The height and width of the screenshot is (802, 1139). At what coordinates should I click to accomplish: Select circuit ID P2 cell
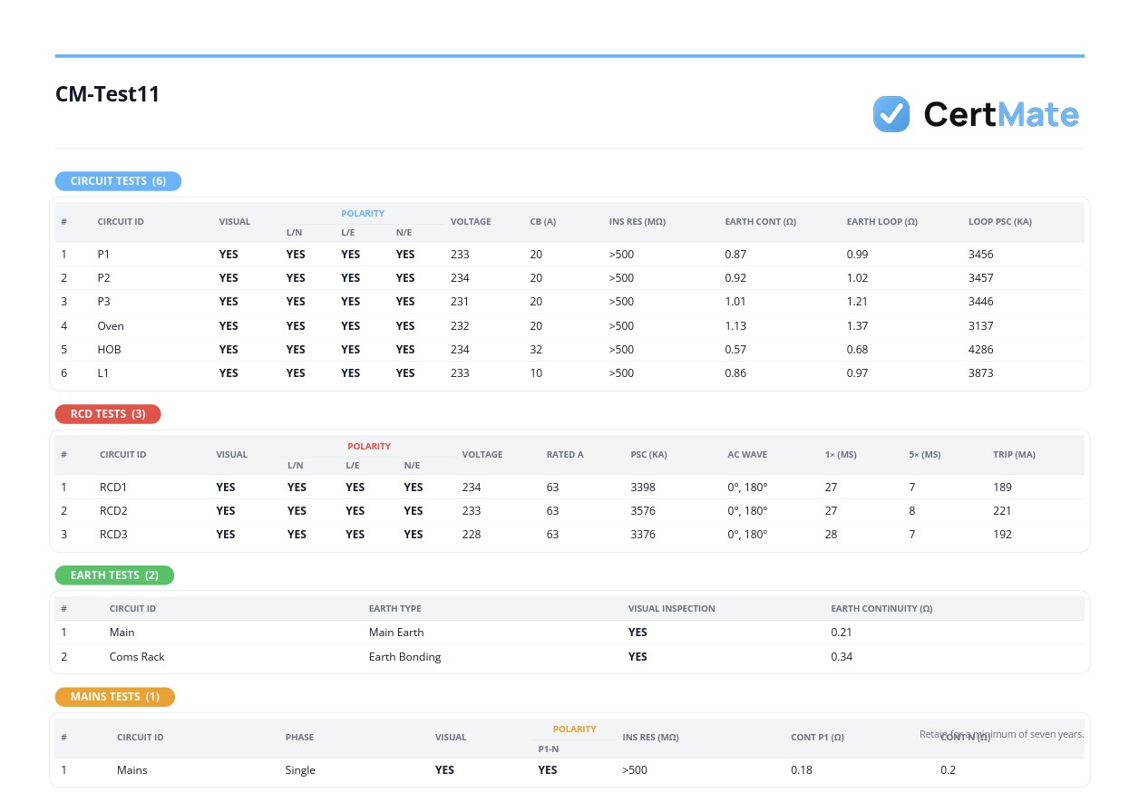(x=104, y=278)
